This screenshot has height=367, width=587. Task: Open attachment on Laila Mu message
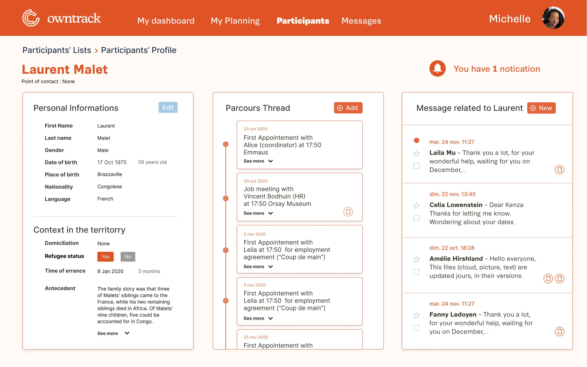pyautogui.click(x=559, y=170)
